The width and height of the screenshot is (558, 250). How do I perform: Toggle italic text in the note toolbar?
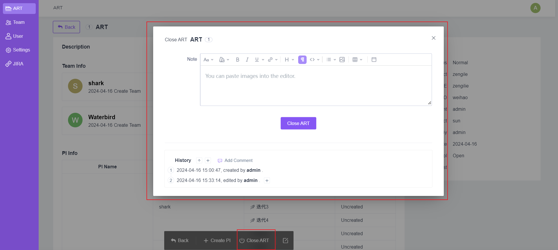coord(247,60)
